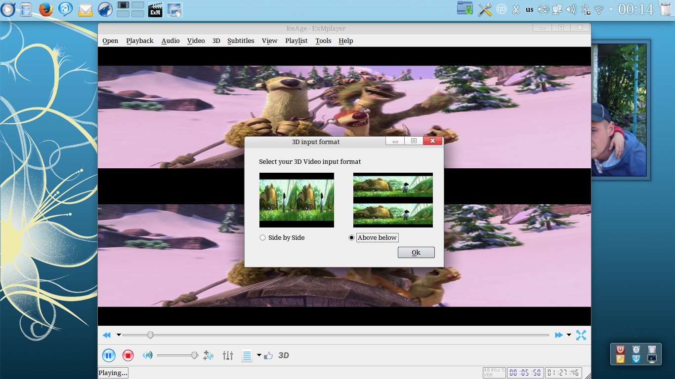Screen dimensions: 675x379
Task: Launch Firefox from the top panel
Action: click(x=46, y=9)
